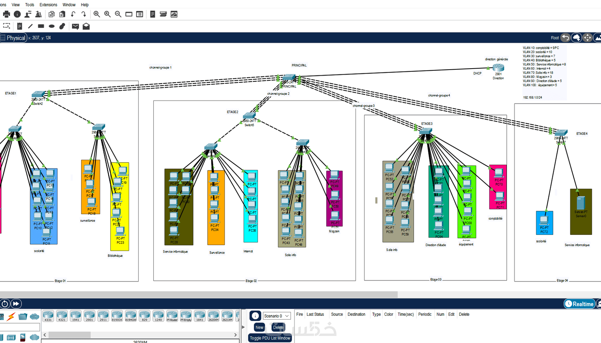Select the Zoom Out magnifier tool
601x343 pixels.
coord(118,14)
